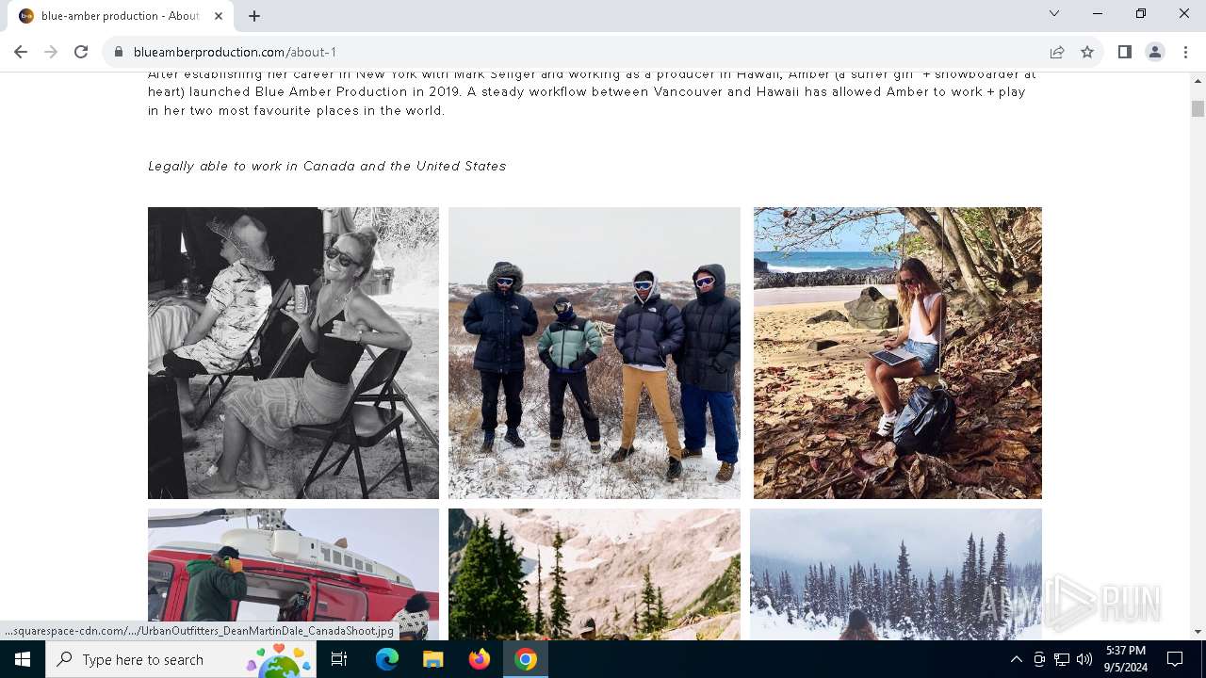Screen dimensions: 1206x678
Task: Open Chrome profile avatar menu
Action: [x=1155, y=52]
